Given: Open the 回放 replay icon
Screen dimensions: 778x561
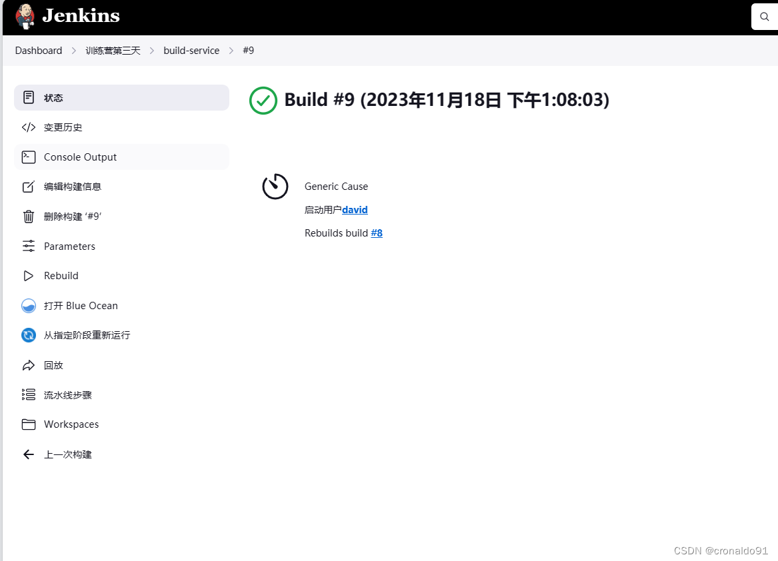Looking at the screenshot, I should [x=28, y=364].
